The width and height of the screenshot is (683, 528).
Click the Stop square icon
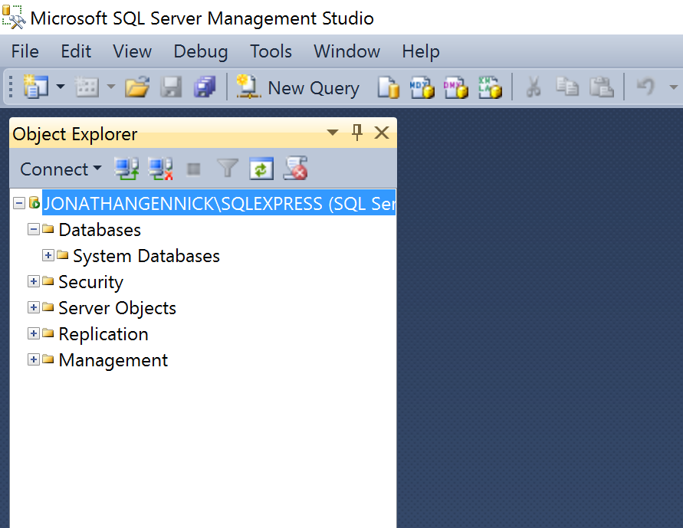[x=193, y=169]
